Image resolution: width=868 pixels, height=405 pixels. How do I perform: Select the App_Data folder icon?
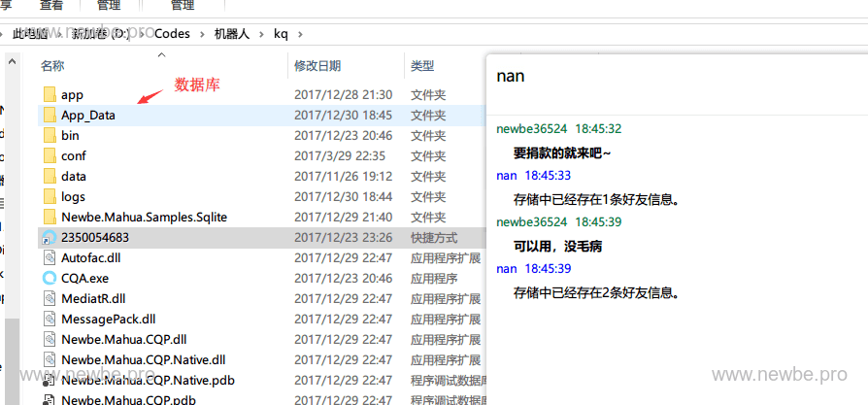point(50,116)
